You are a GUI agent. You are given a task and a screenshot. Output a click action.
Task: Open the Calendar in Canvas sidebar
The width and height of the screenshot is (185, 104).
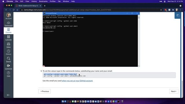[8, 38]
